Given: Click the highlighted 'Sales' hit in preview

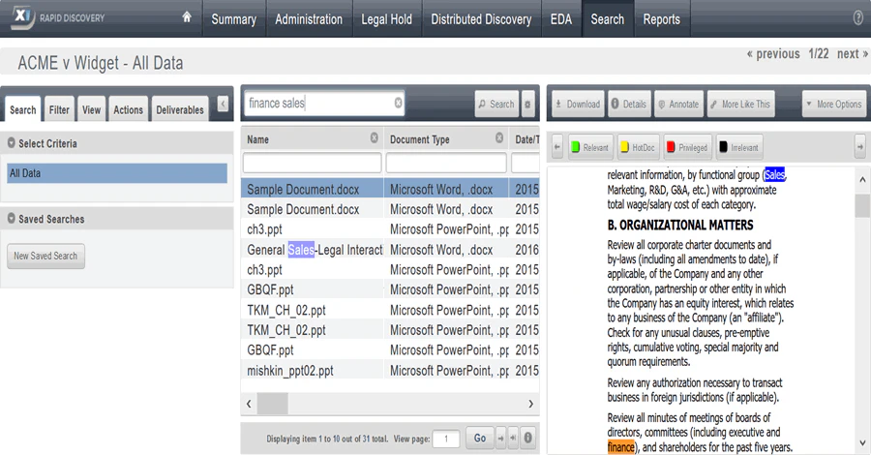Looking at the screenshot, I should [774, 174].
